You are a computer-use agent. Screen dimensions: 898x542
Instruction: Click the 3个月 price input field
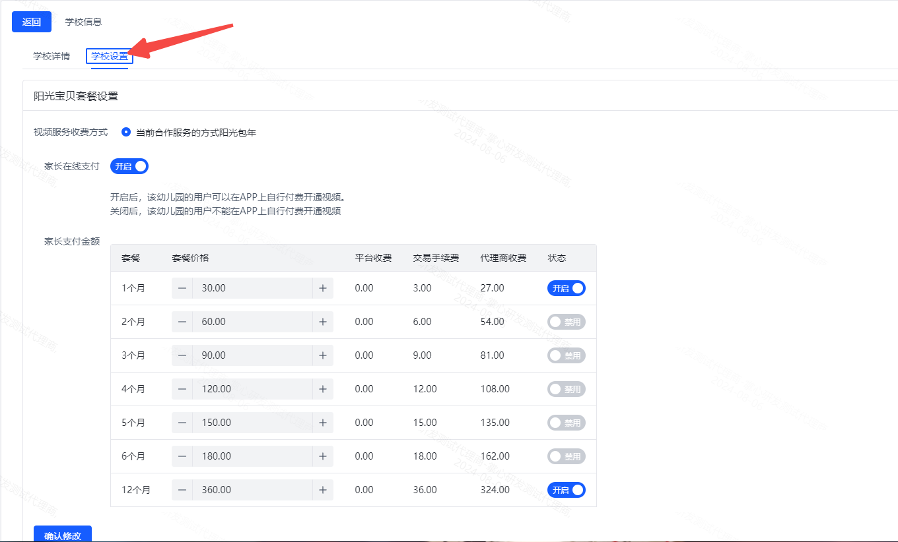(252, 355)
